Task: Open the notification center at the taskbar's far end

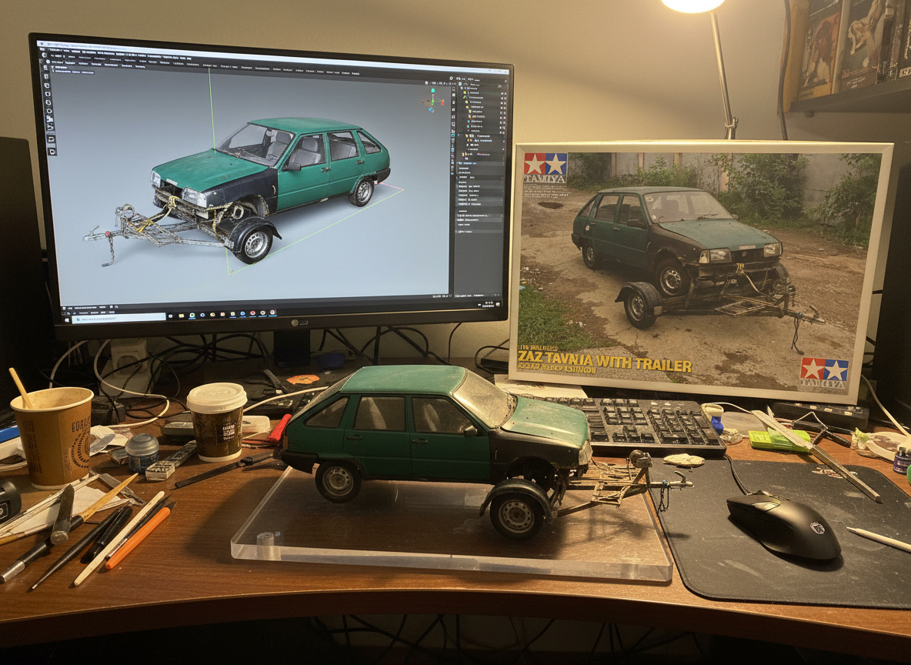Action: point(498,305)
